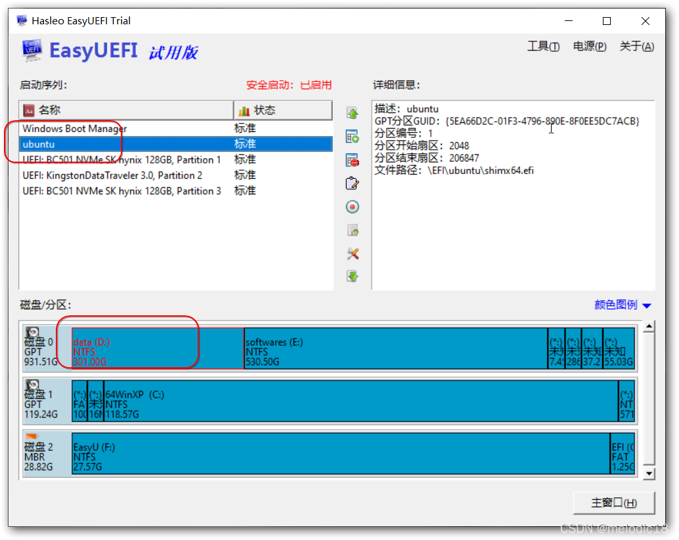The image size is (679, 540).
Task: Open the 电源(P) menu
Action: [x=589, y=47]
